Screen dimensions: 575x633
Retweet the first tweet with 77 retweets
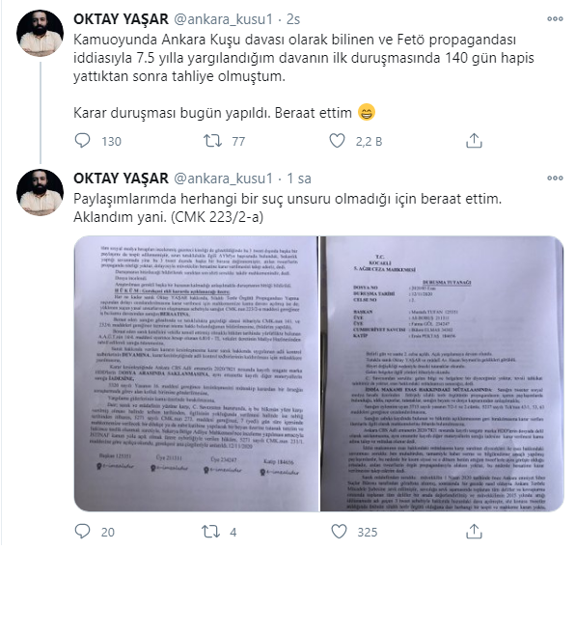(x=212, y=141)
